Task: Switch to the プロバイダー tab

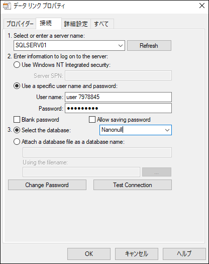Action: point(20,24)
